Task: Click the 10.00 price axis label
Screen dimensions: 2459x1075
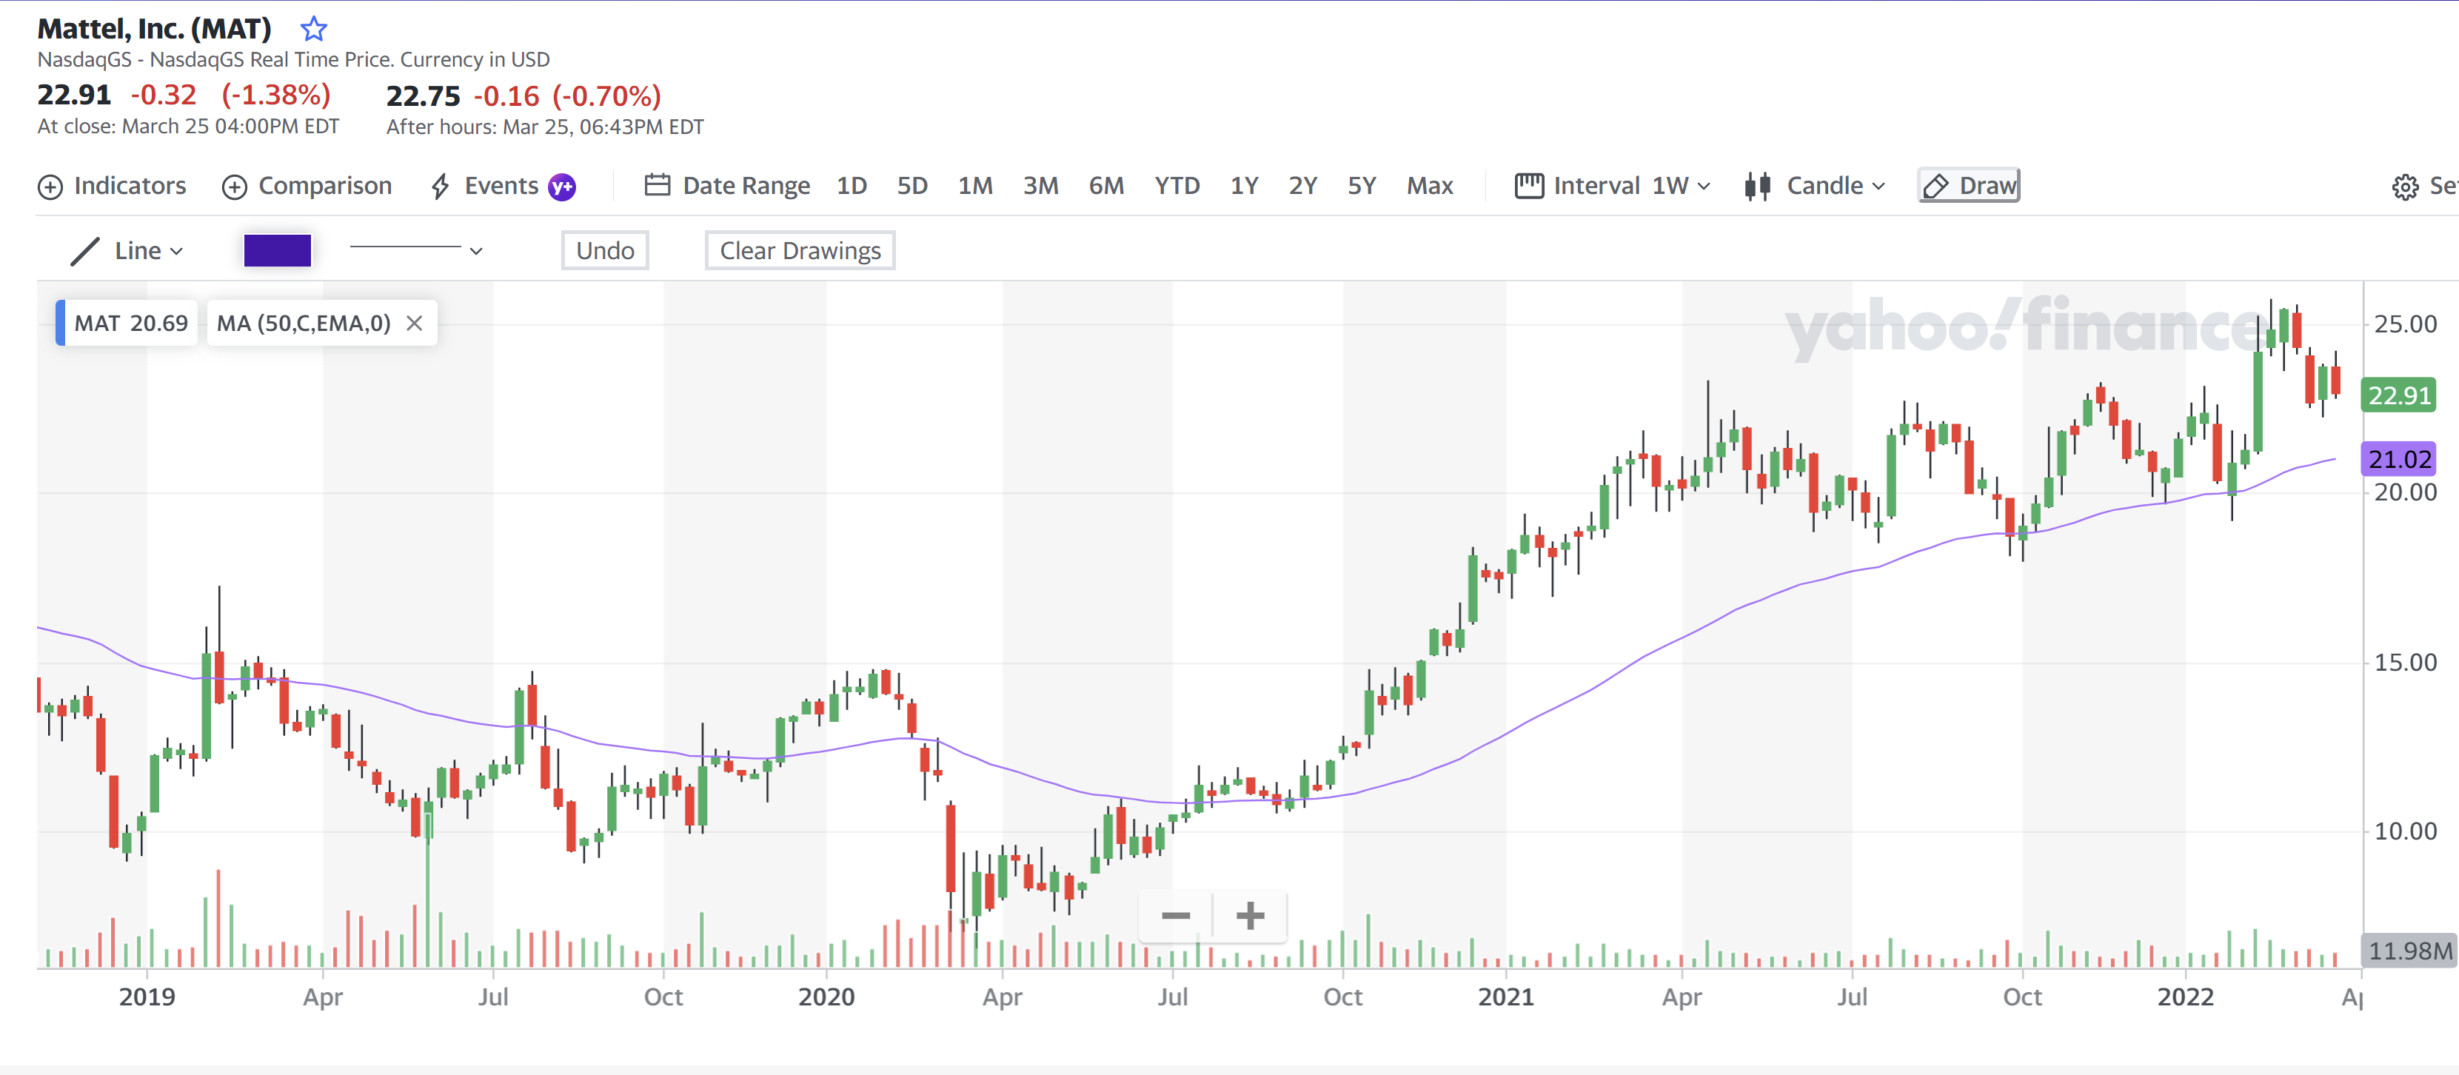Action: click(x=2405, y=831)
